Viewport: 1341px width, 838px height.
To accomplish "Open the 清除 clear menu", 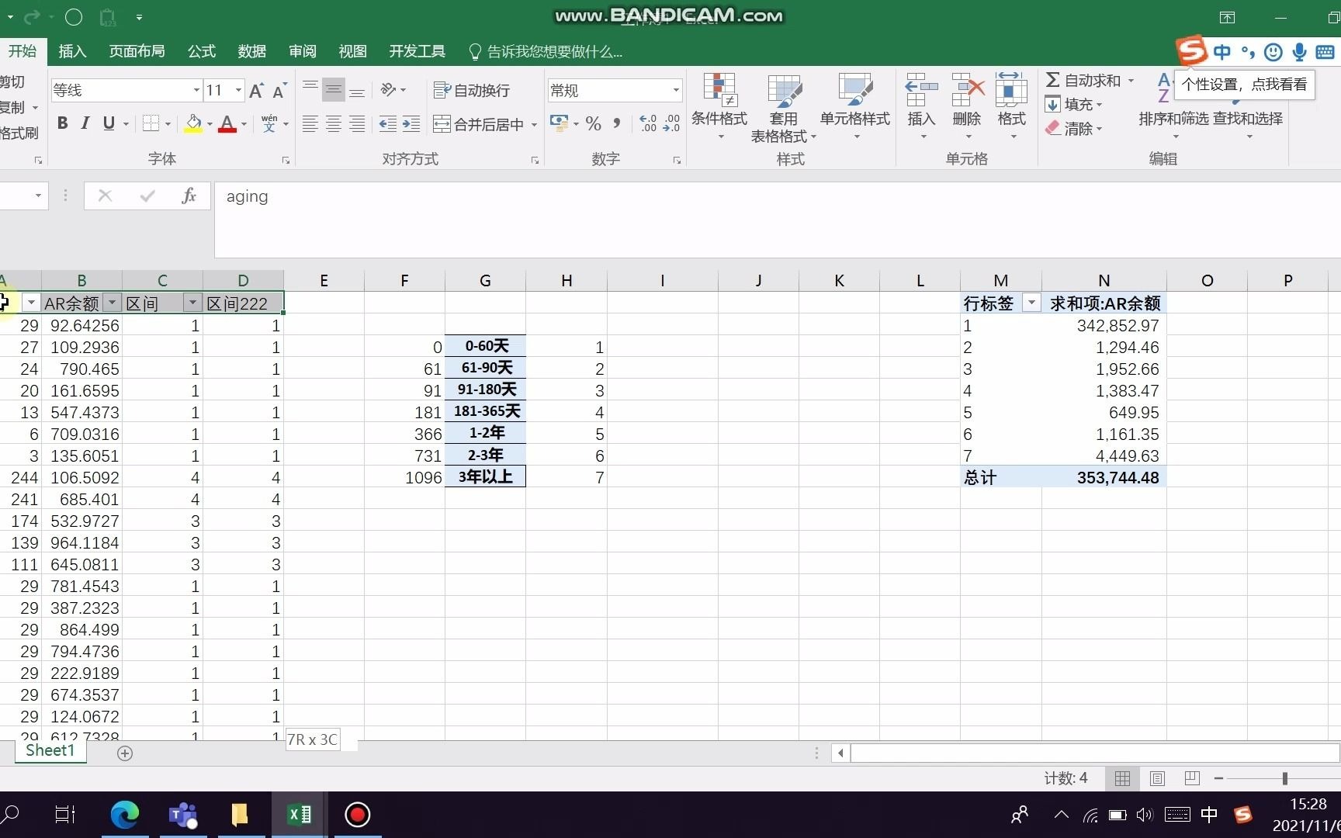I will 1074,128.
